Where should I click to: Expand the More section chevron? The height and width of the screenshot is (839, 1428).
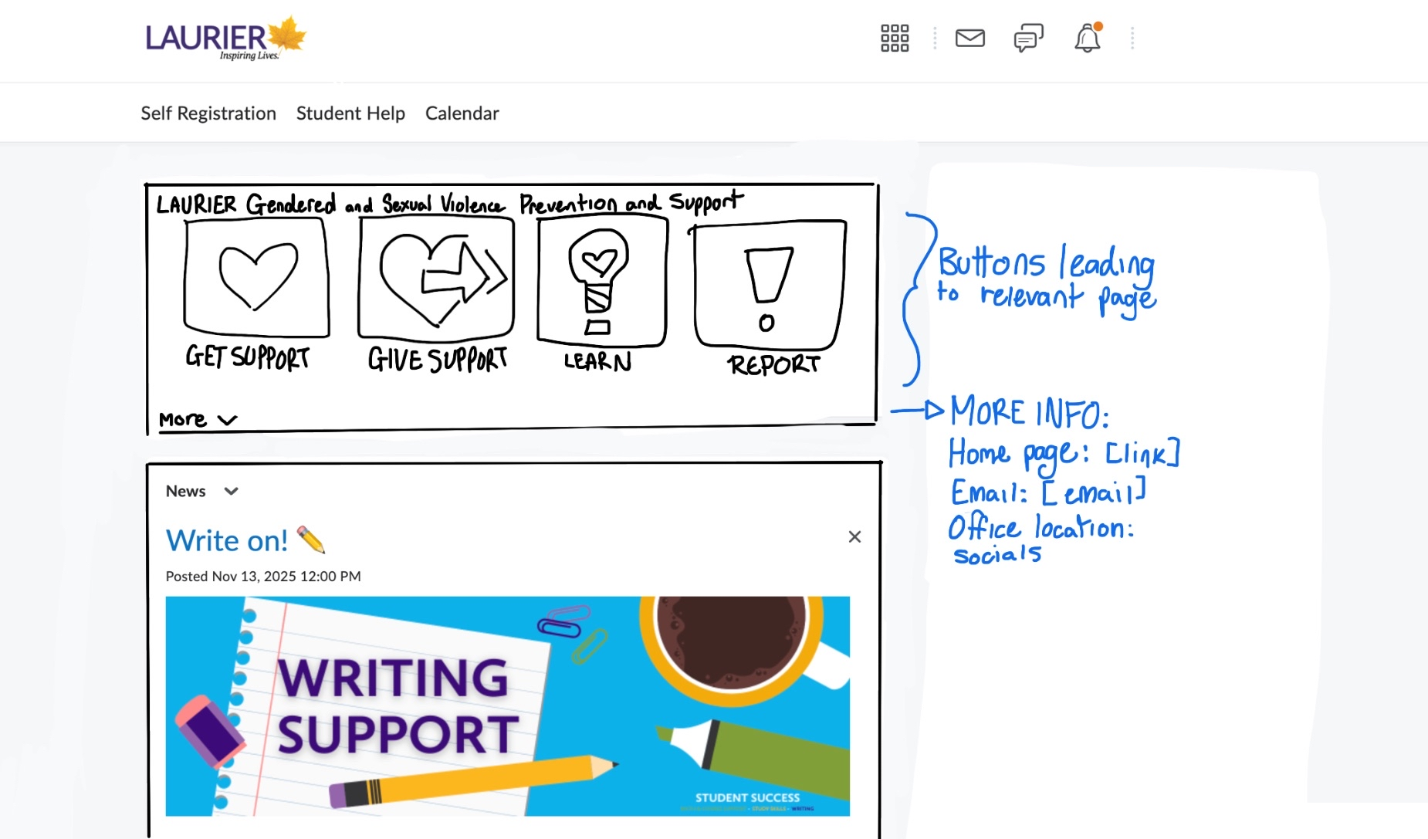click(x=227, y=420)
